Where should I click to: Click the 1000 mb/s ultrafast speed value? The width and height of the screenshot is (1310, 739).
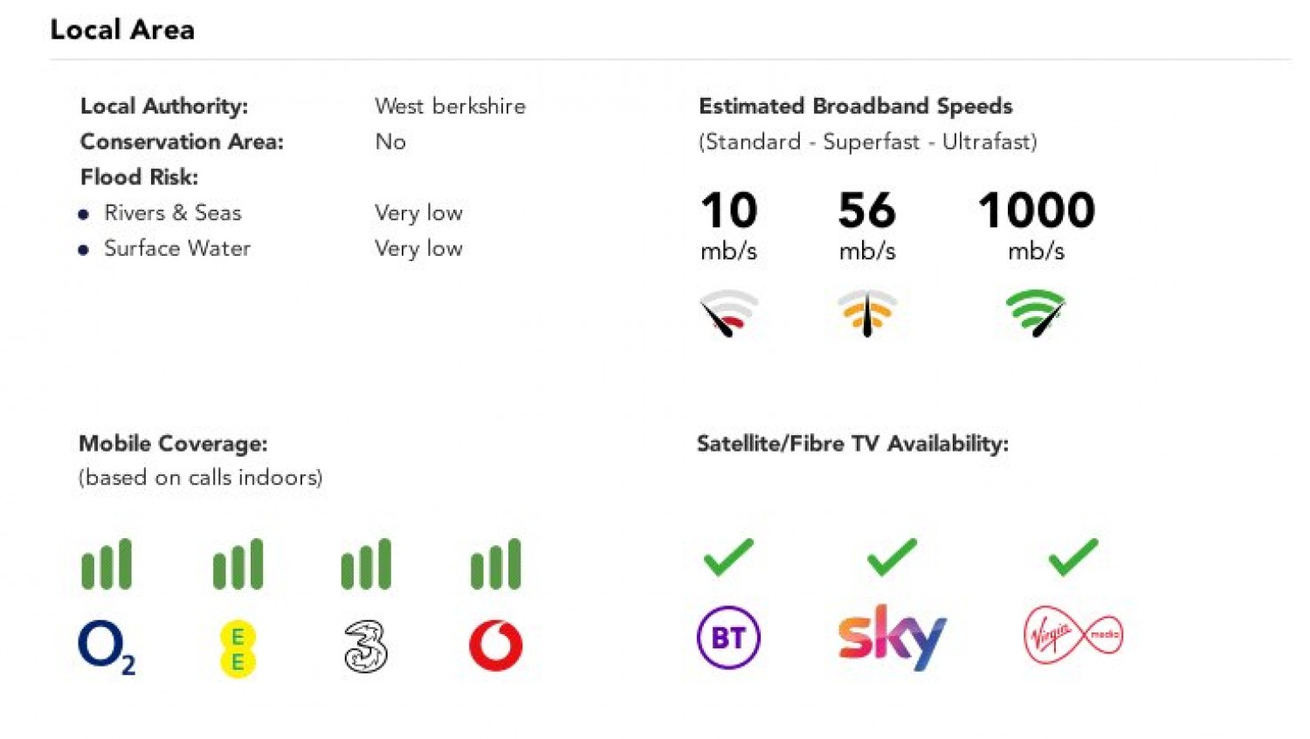[1037, 211]
